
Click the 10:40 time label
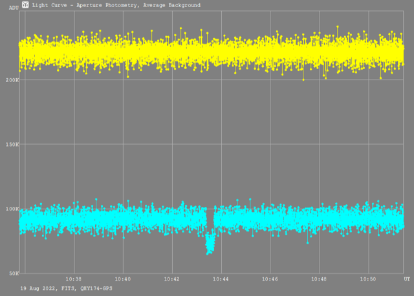[x=122, y=279]
